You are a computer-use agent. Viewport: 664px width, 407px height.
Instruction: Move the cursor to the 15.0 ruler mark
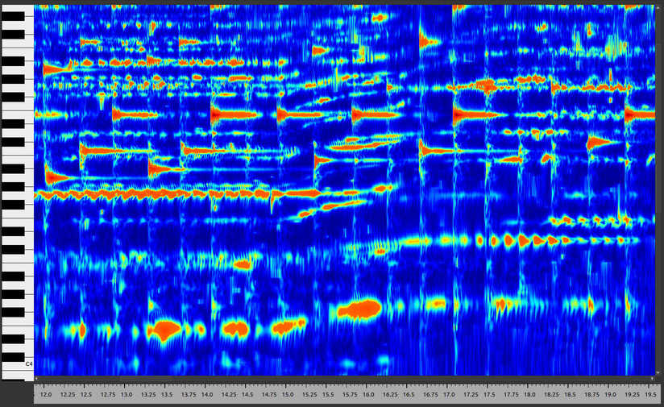pos(288,396)
